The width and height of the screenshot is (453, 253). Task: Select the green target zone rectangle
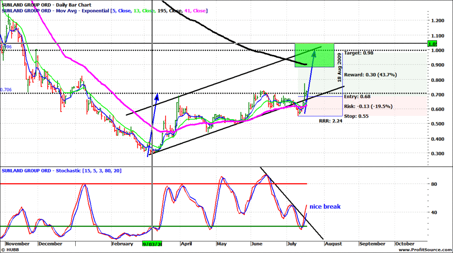[314, 55]
